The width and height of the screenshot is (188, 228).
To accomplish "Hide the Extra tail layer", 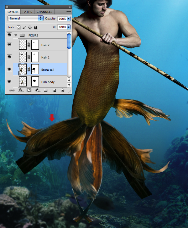I will pyautogui.click(x=9, y=69).
